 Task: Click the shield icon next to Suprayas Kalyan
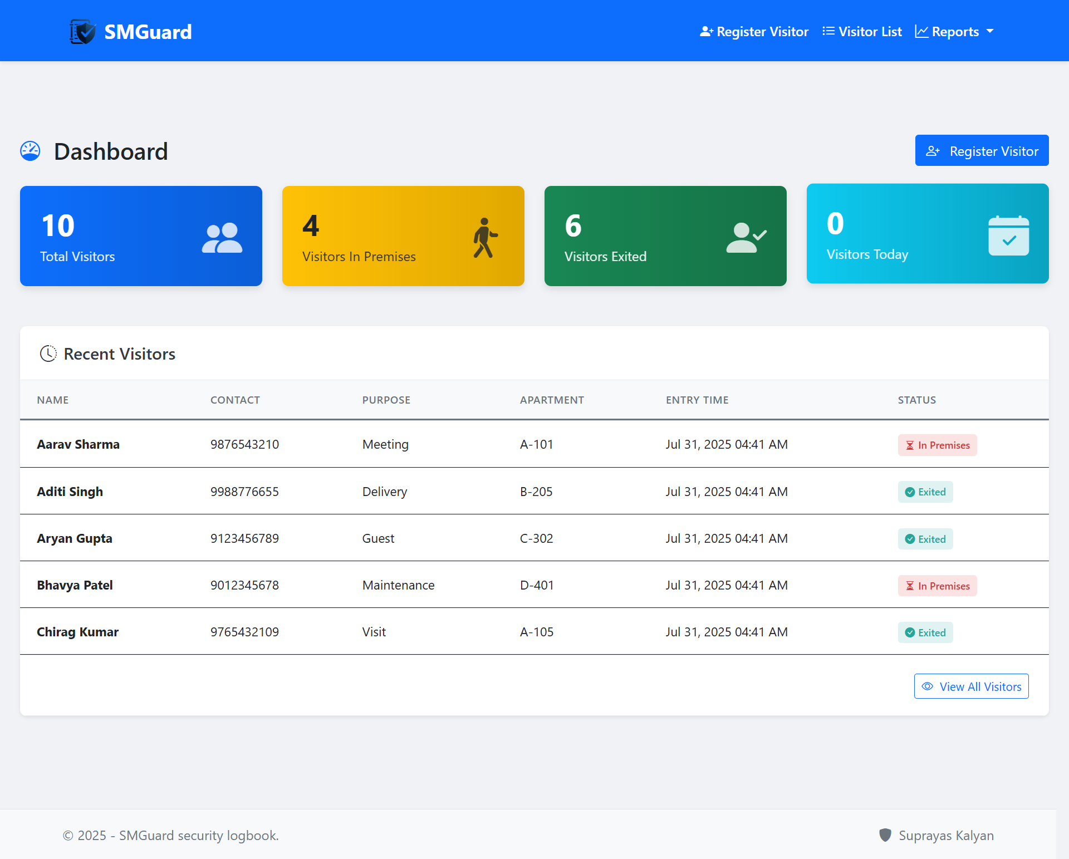(x=885, y=835)
